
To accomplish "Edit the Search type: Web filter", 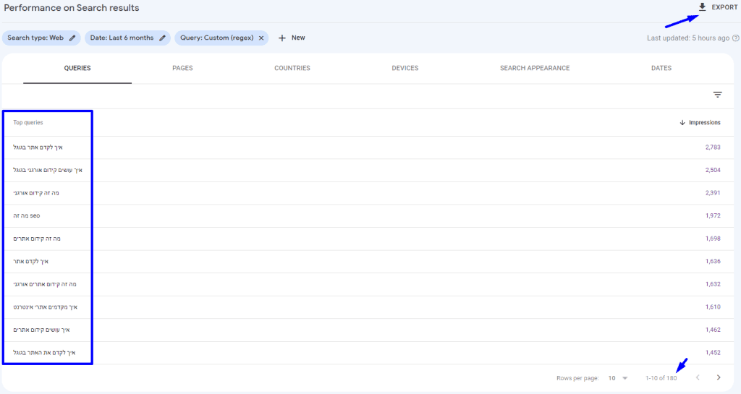I will click(x=72, y=38).
